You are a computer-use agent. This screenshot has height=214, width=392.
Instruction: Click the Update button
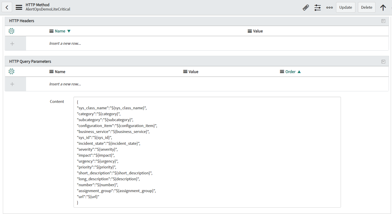point(346,7)
